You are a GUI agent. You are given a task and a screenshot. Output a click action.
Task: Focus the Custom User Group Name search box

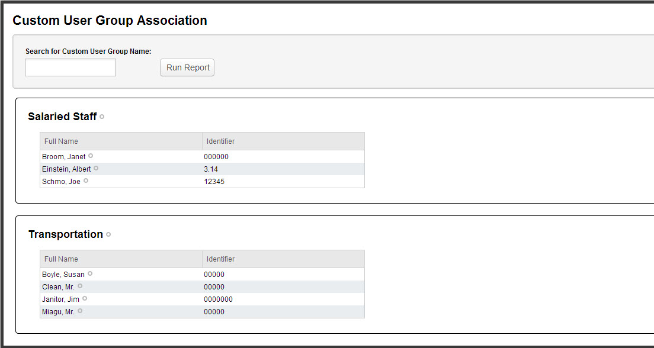pyautogui.click(x=70, y=67)
